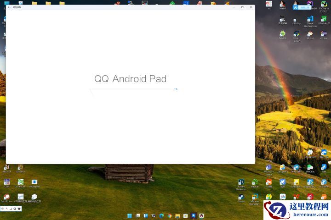Maximize the QQ HD window

[x=242, y=7]
